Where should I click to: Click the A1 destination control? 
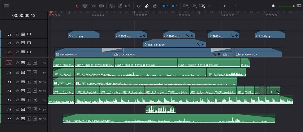[x=9, y=63]
